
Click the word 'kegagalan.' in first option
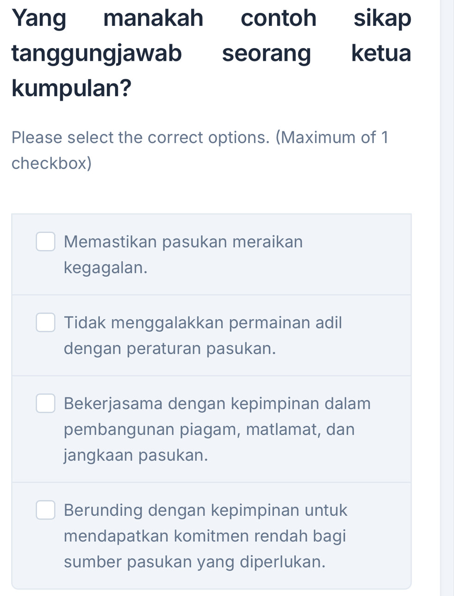106,268
